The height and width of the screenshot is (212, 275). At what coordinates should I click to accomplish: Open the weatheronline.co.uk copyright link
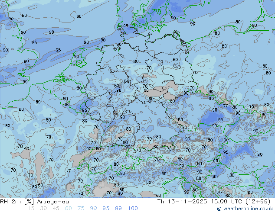pyautogui.click(x=245, y=209)
